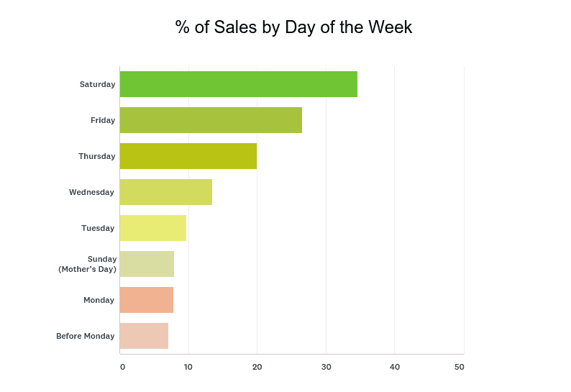Click the Sunday (Mother's Day) label
571x392 pixels.
(x=88, y=264)
